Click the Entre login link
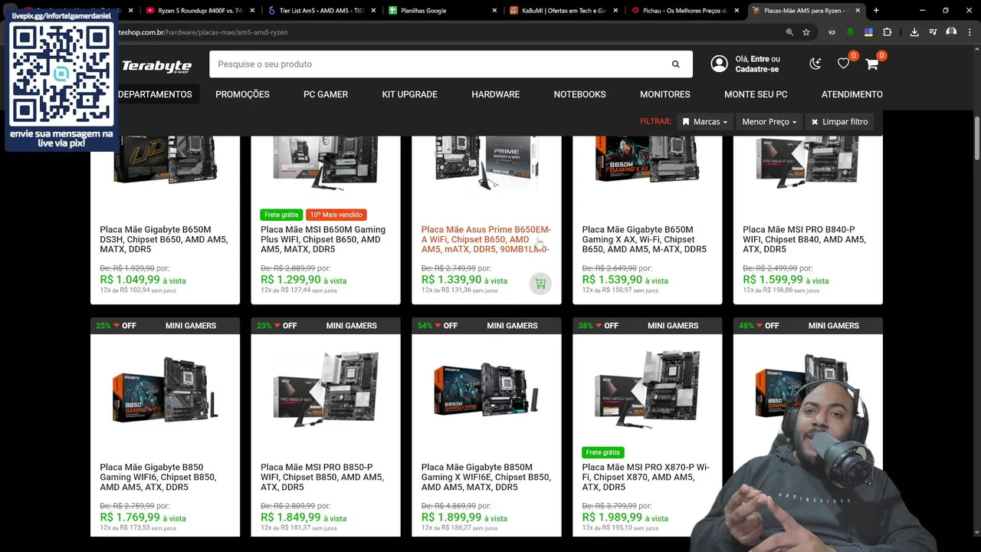This screenshot has height=552, width=981. tap(760, 59)
